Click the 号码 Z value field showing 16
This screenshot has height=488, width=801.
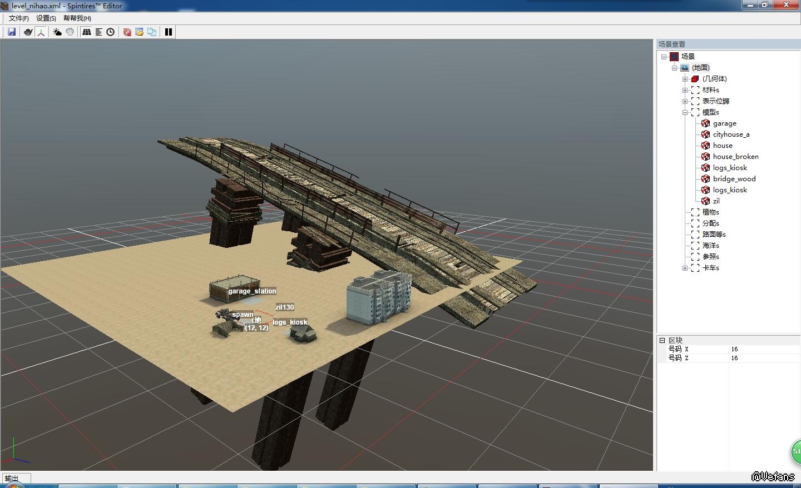pyautogui.click(x=764, y=358)
